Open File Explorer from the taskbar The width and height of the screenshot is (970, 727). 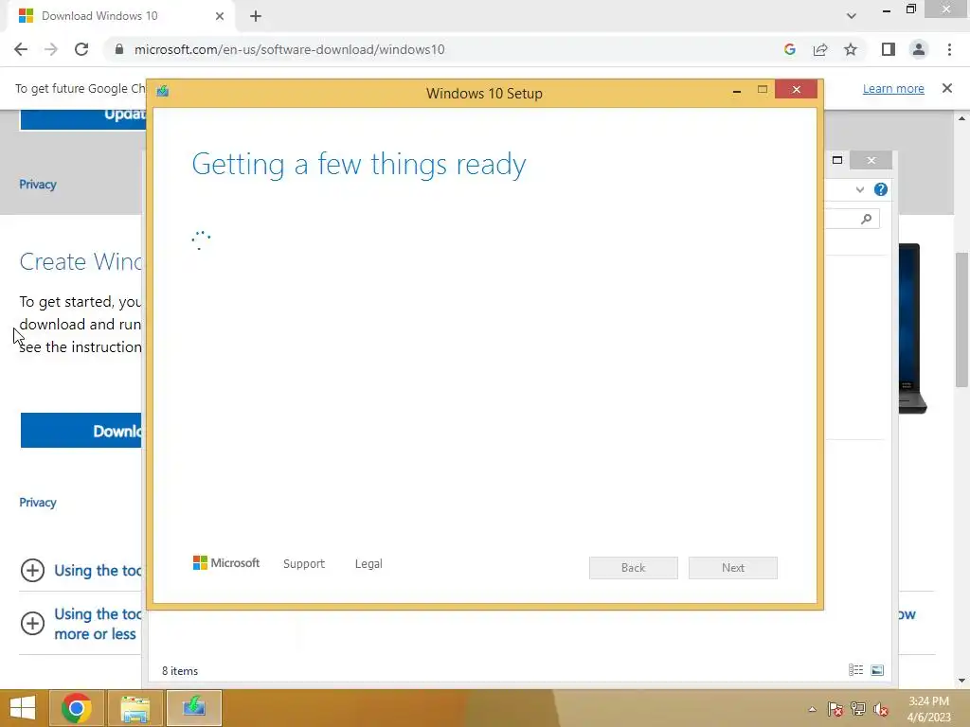click(135, 708)
